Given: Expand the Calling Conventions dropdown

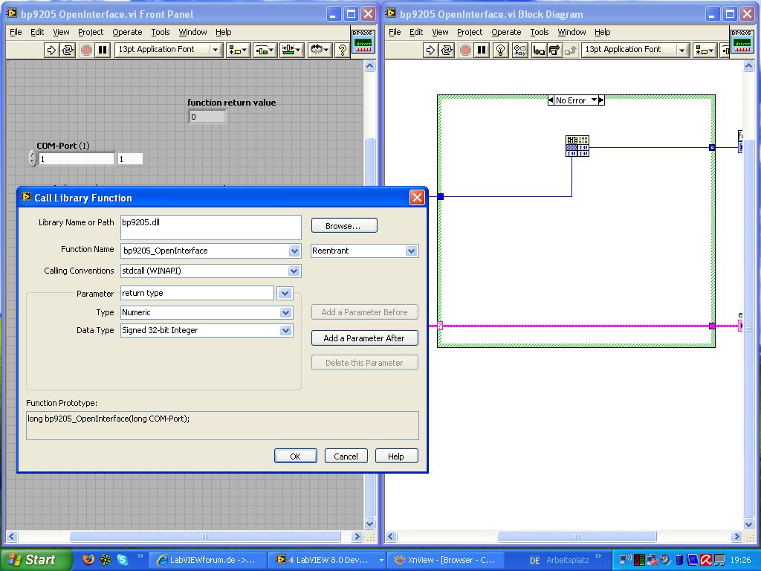Looking at the screenshot, I should [294, 271].
